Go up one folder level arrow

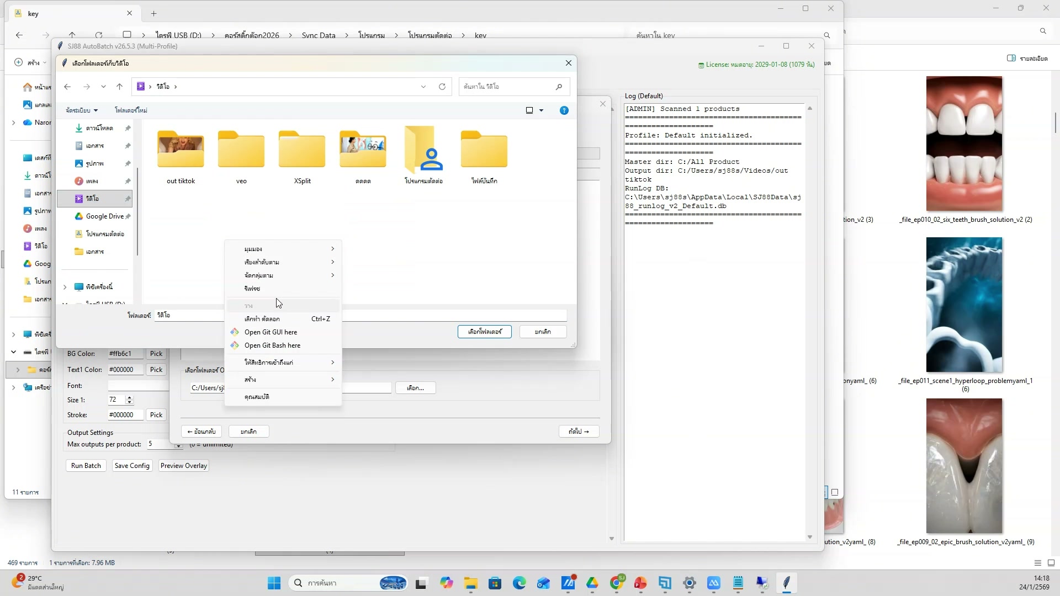(119, 87)
